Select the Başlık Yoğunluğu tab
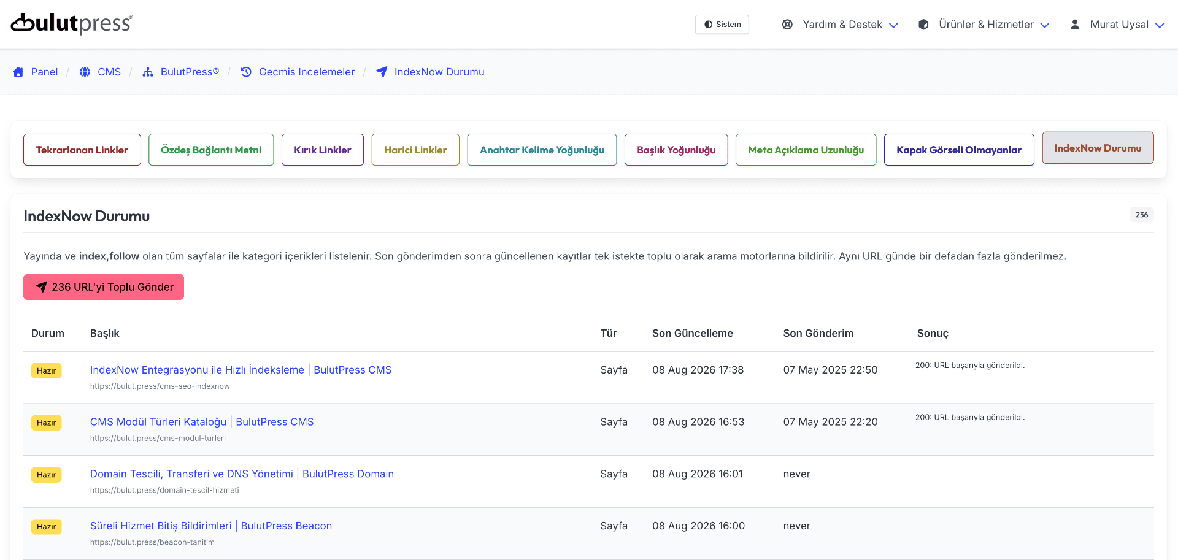Viewport: 1178px width, 560px height. pyautogui.click(x=676, y=150)
